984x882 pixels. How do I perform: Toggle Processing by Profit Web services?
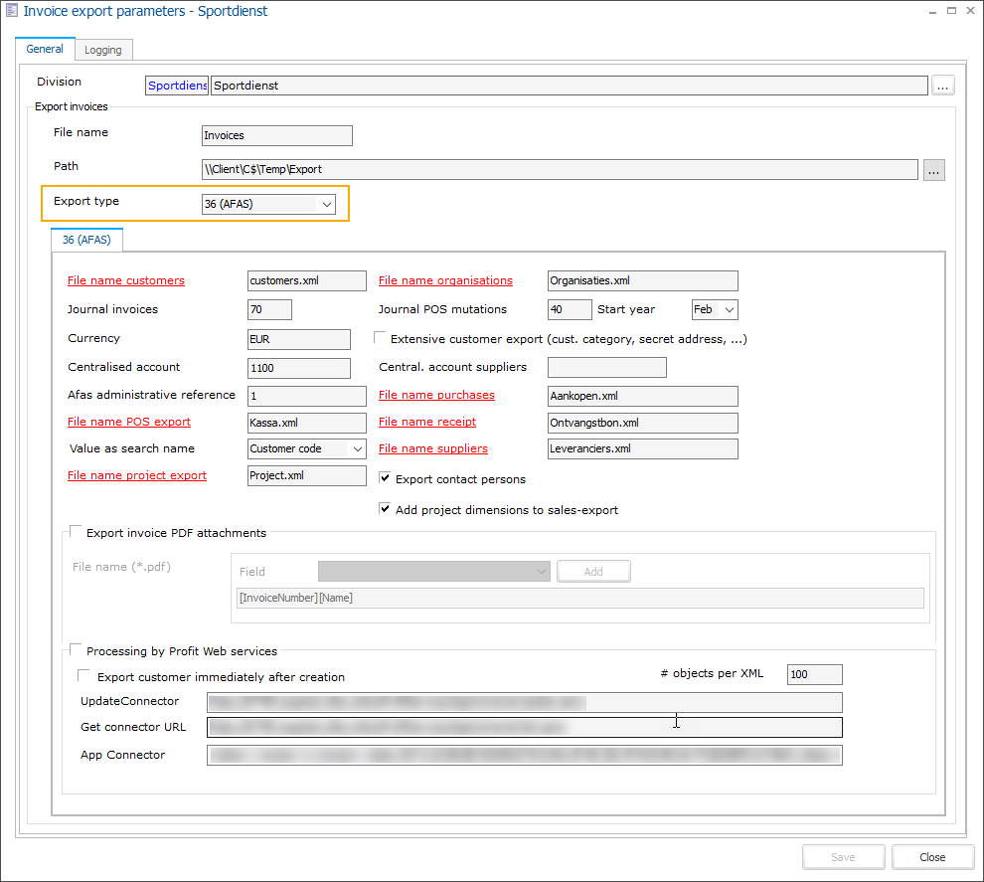coord(75,650)
